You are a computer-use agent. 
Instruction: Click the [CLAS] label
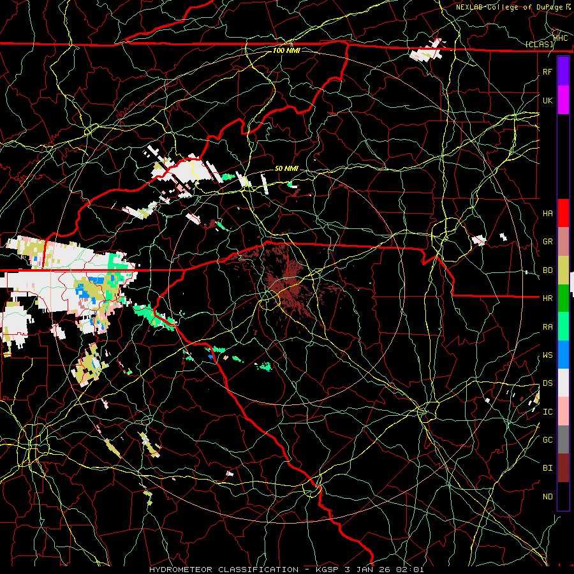tap(539, 45)
